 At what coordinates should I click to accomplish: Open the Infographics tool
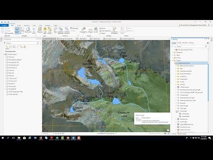tap(83, 30)
